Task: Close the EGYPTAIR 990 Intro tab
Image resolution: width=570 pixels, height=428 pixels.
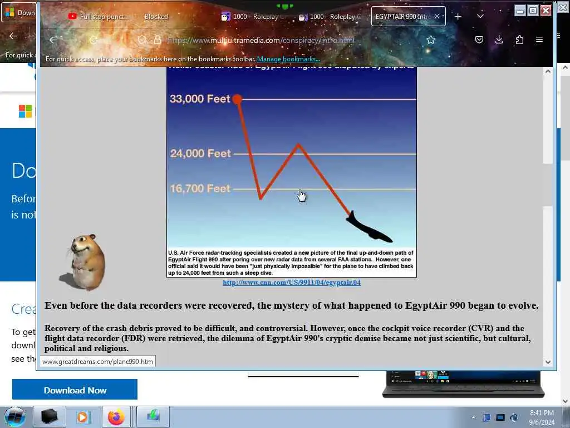Action: click(x=437, y=16)
